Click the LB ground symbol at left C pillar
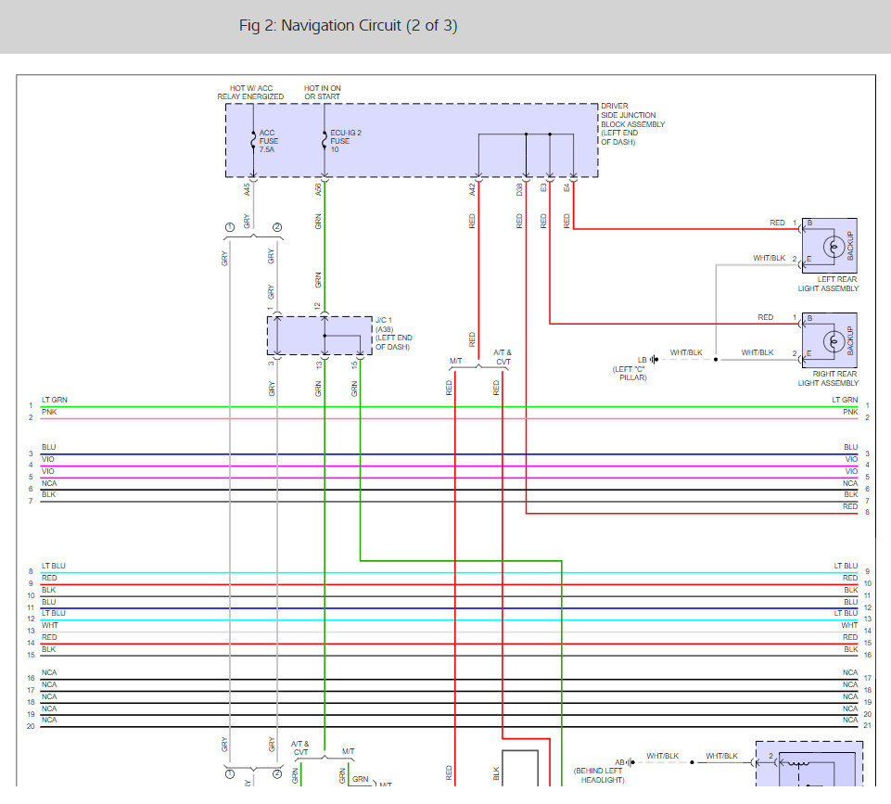Image resolution: width=891 pixels, height=804 pixels. coord(655,360)
